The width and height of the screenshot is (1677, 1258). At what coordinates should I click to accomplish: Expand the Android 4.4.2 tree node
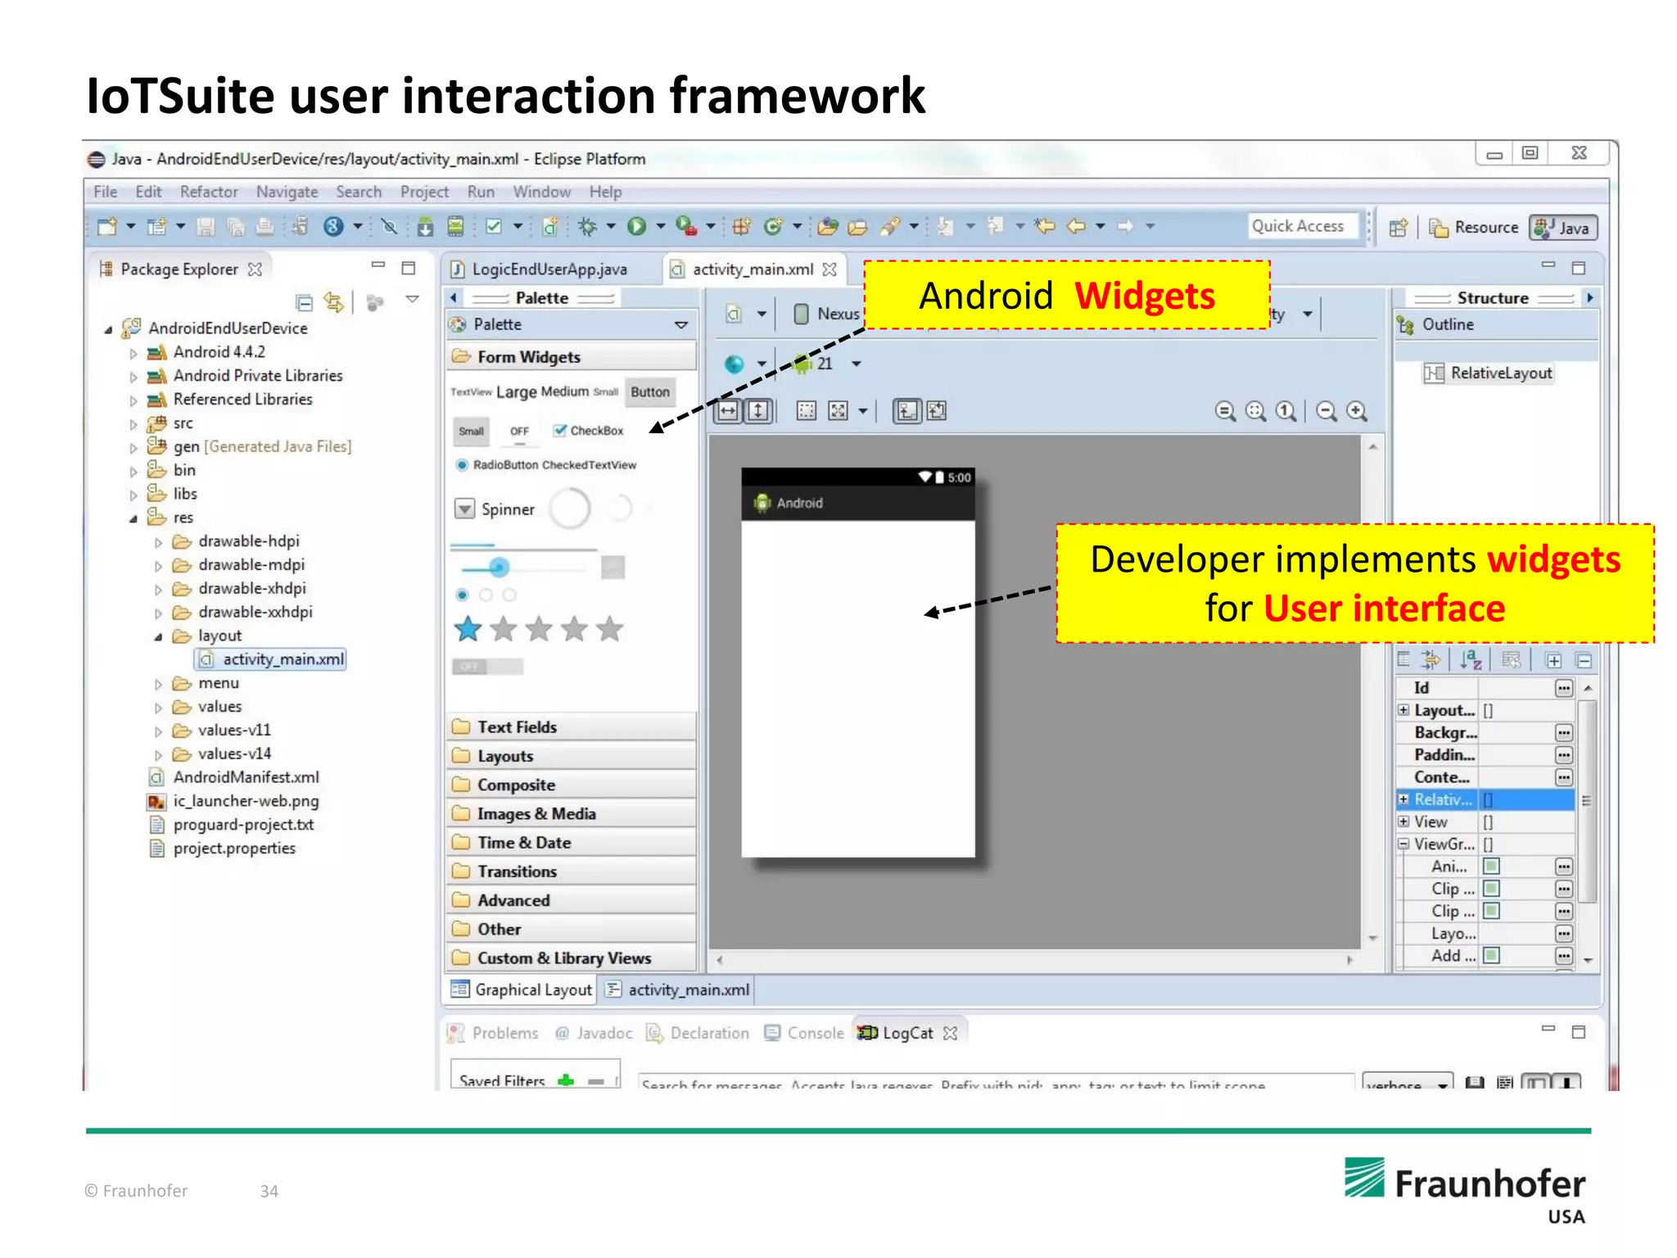(133, 353)
